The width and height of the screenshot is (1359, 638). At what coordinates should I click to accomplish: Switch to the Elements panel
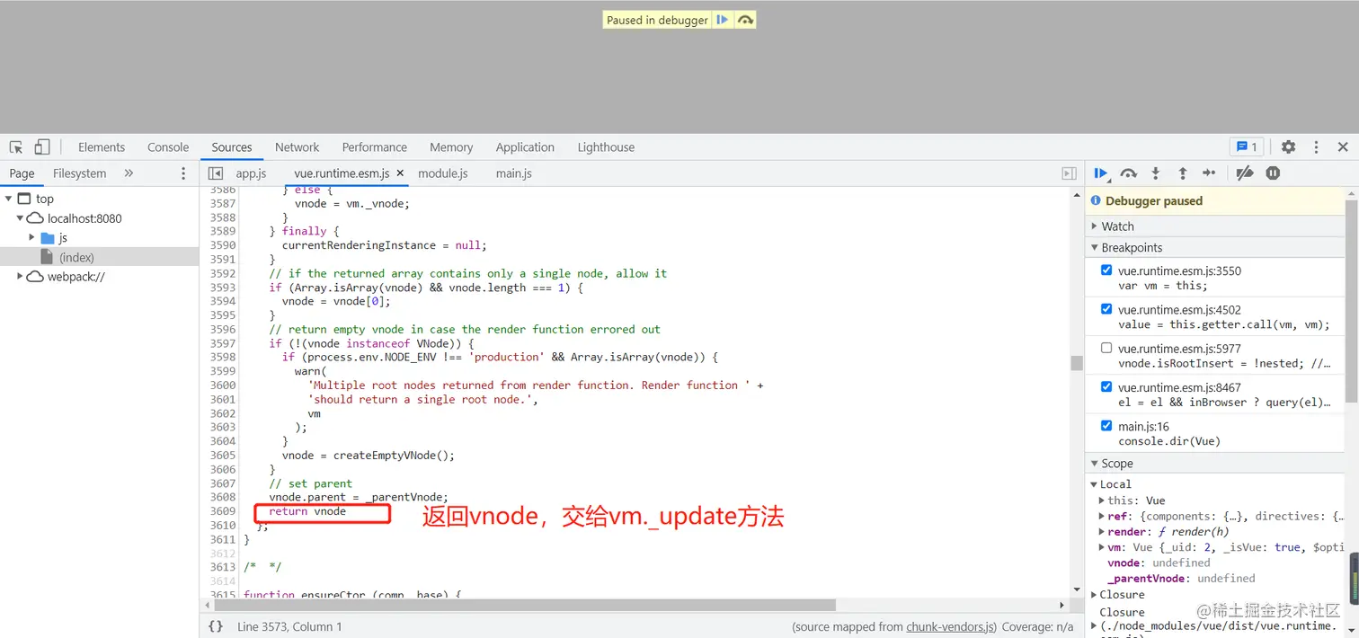coord(102,147)
